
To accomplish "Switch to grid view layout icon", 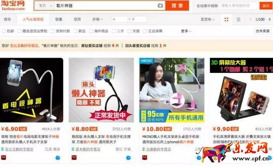I will (226, 19).
